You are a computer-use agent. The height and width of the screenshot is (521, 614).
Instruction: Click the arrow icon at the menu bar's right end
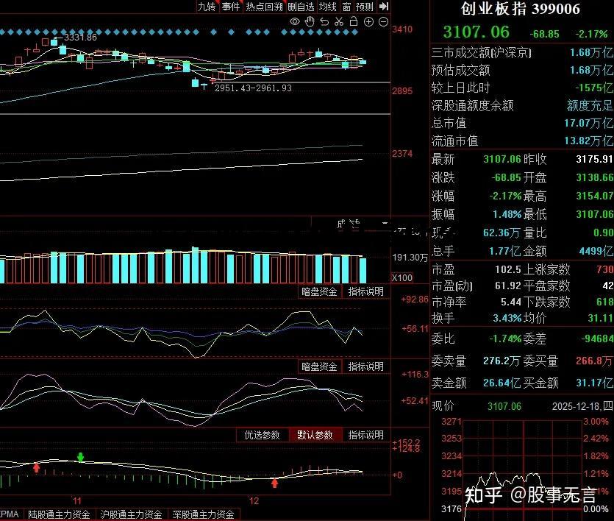coord(383,7)
